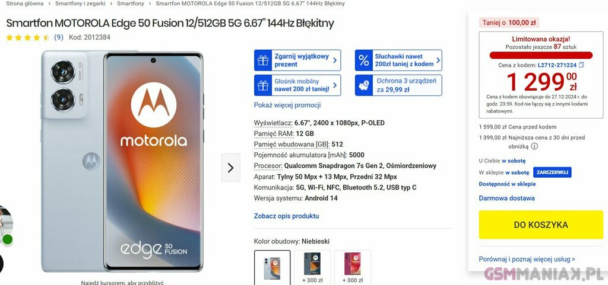Go to Smartfony i zegarki breadcrumb
The height and width of the screenshot is (285, 608).
tap(80, 4)
